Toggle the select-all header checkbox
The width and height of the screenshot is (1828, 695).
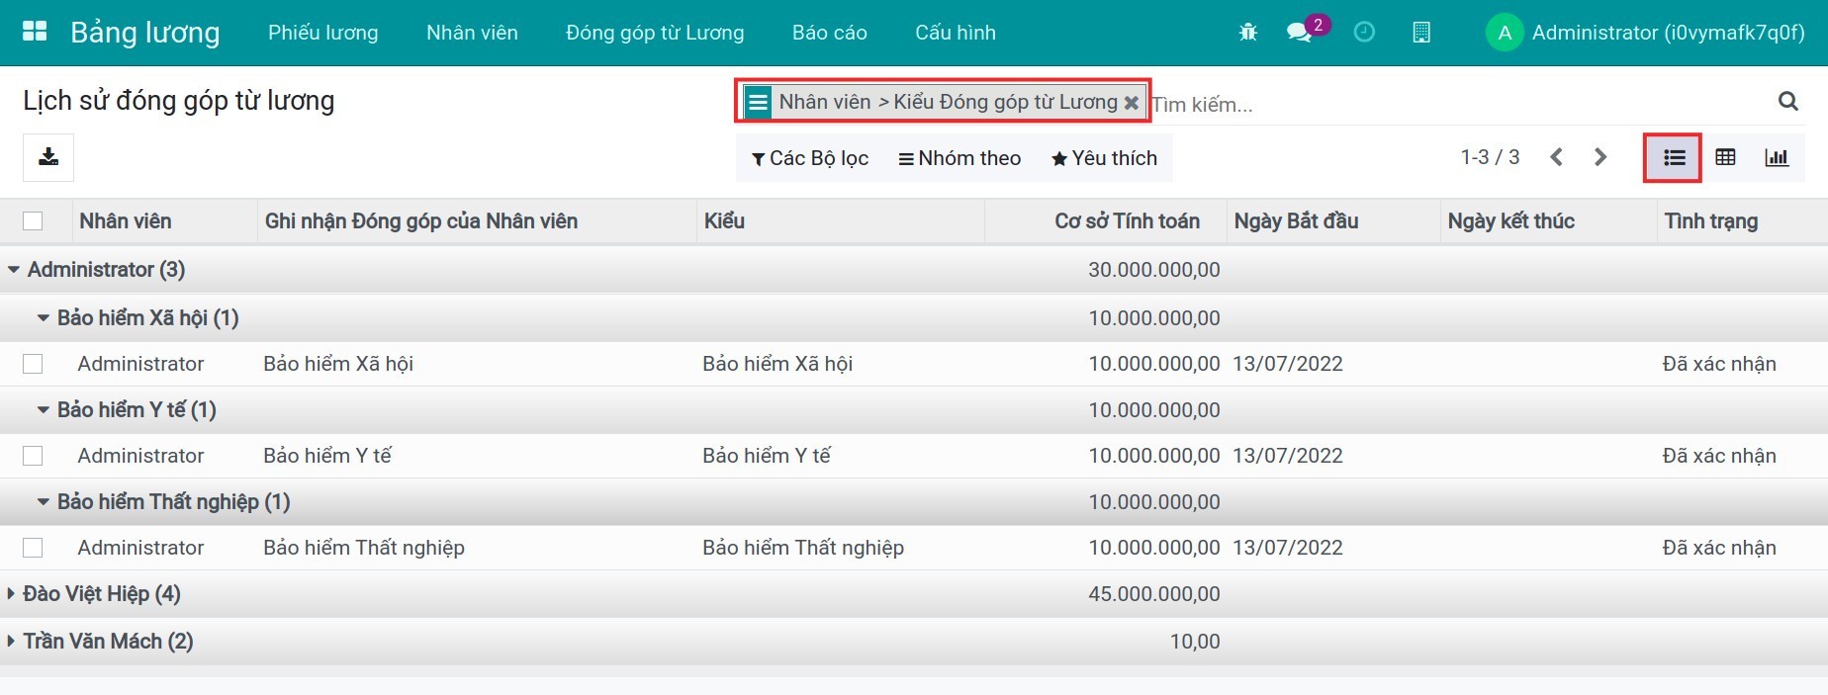point(33,221)
